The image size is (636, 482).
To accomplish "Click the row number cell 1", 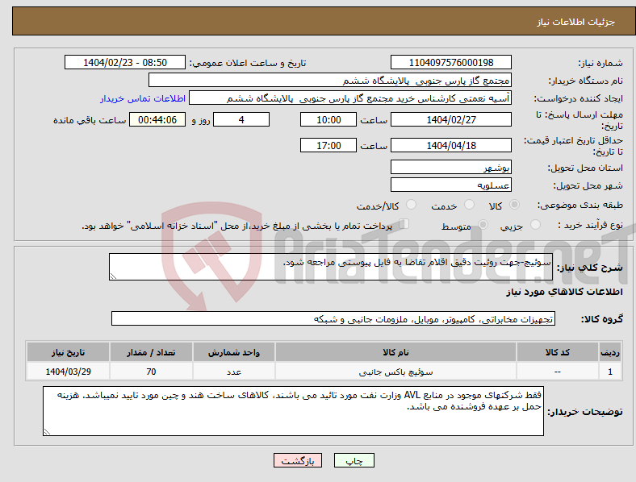I will (610, 372).
